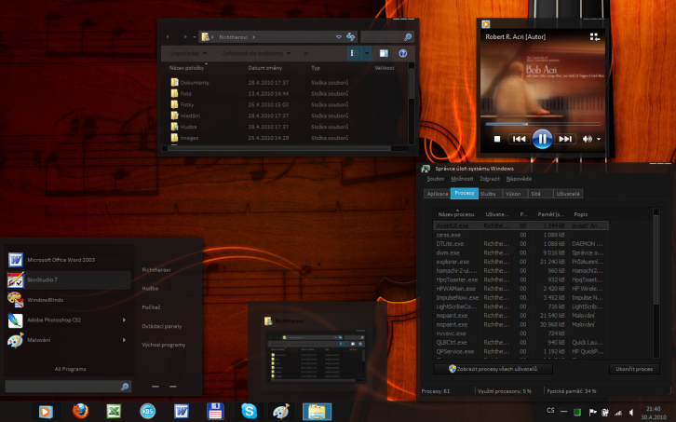
Task: Click the media player seek progress bar
Action: 543,124
